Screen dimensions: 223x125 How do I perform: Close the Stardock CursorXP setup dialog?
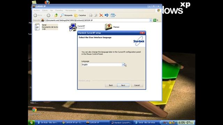(142, 33)
